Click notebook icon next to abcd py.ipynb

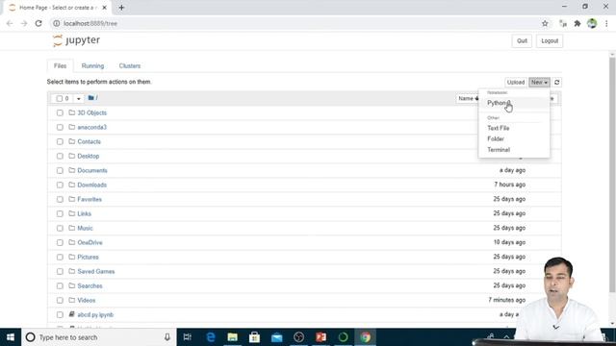point(72,314)
